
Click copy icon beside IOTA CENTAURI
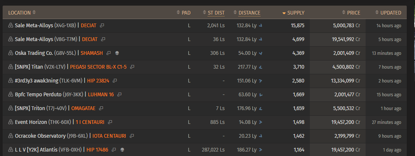click(x=132, y=136)
